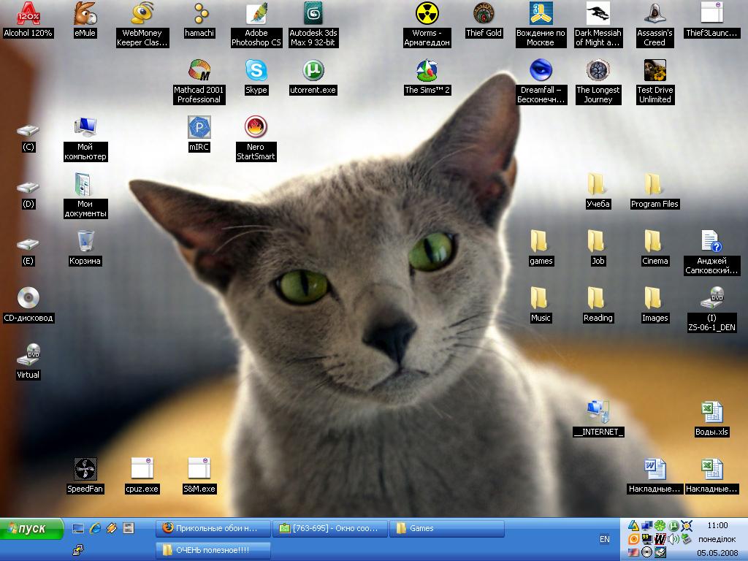Select the utorrent.exe desktop icon
The width and height of the screenshot is (748, 561).
[313, 71]
